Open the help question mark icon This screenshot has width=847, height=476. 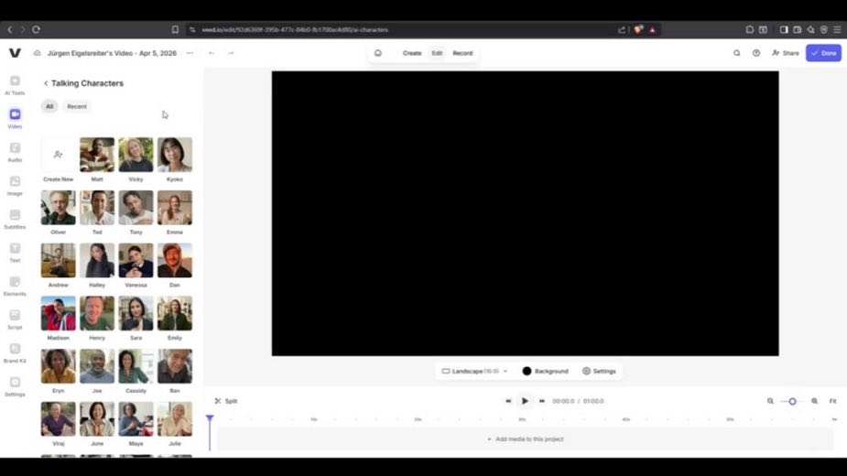coord(756,53)
